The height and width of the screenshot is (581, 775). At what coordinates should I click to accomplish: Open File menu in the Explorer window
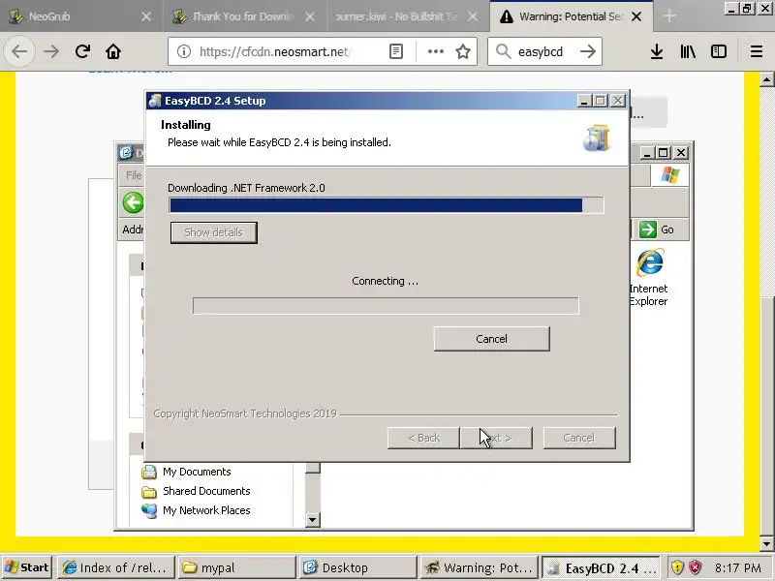[x=134, y=175]
